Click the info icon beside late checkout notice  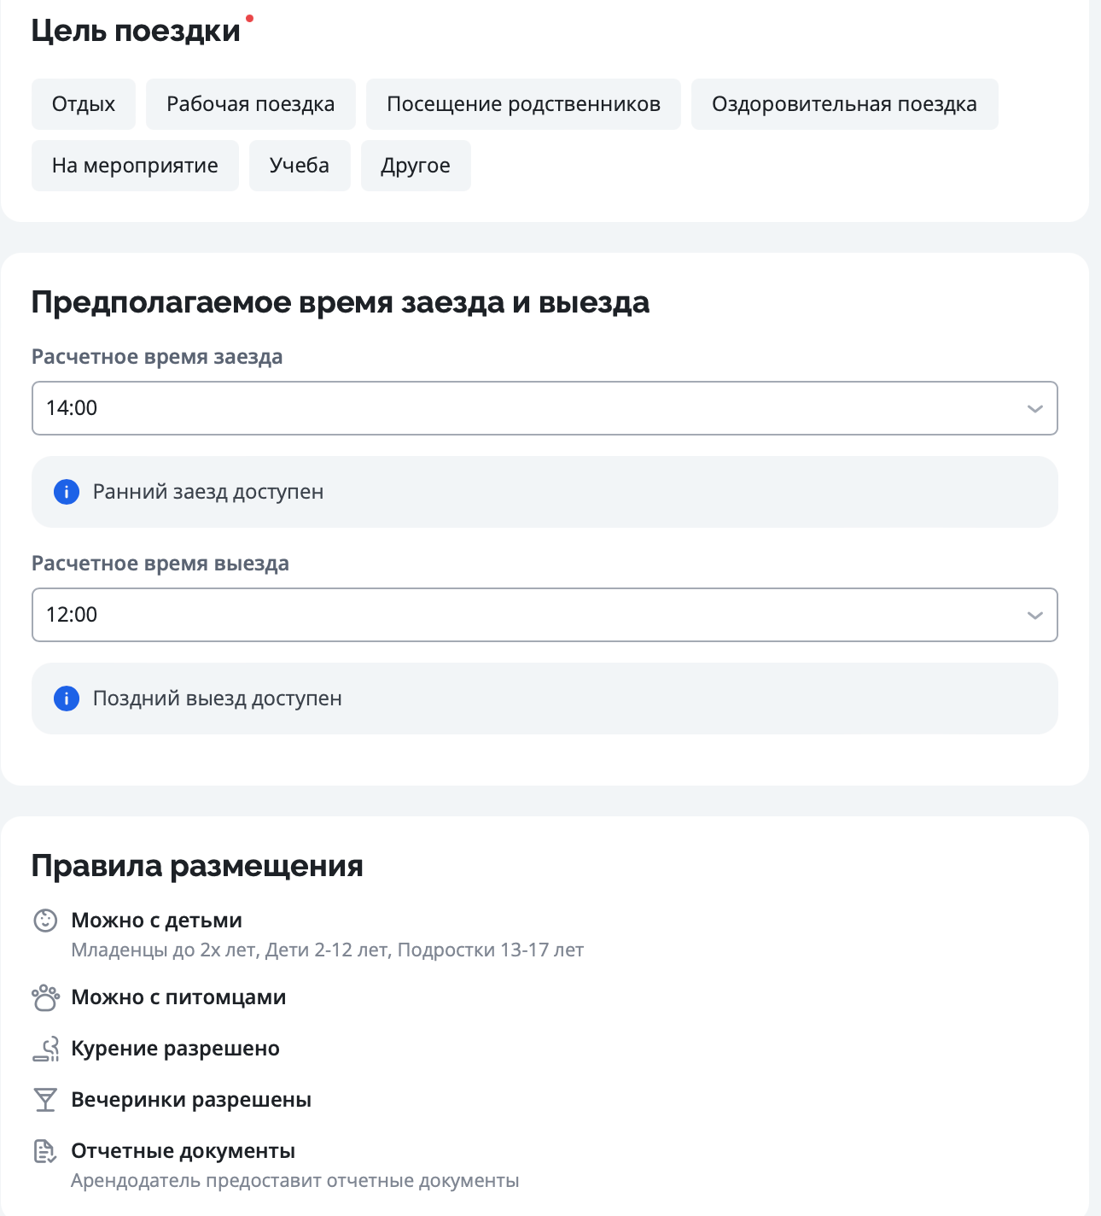pos(67,699)
